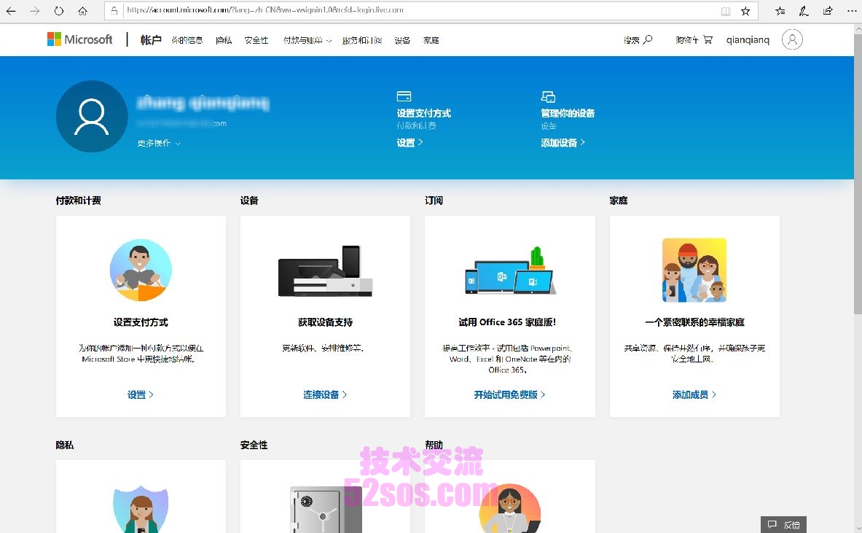Click 设置 link in the payment card
The width and height of the screenshot is (862, 533).
140,394
